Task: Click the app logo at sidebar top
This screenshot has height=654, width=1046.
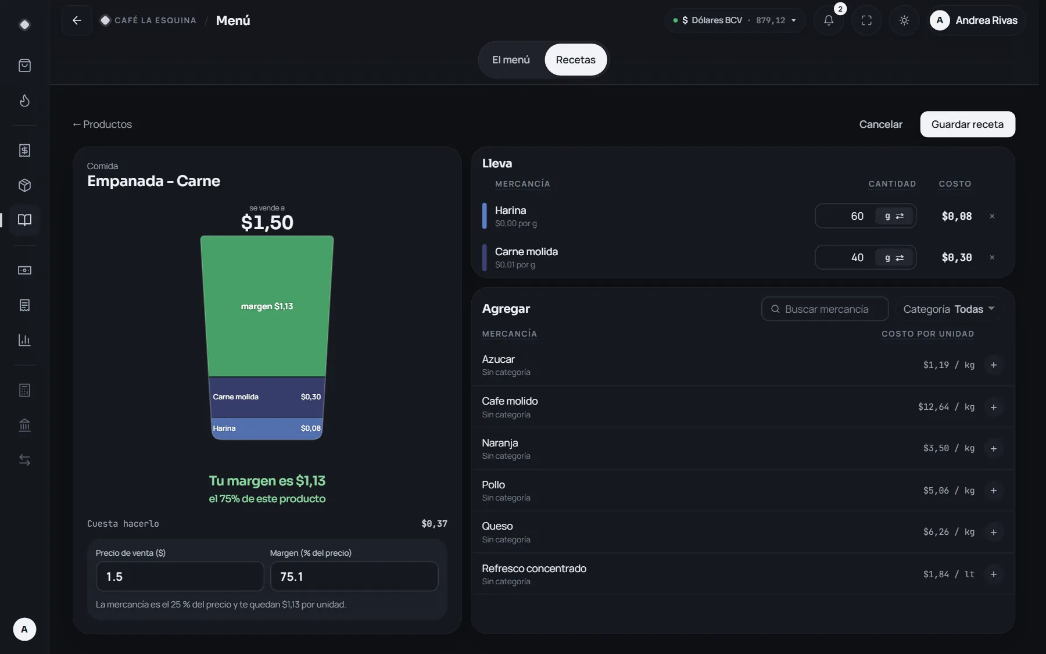Action: pos(24,24)
